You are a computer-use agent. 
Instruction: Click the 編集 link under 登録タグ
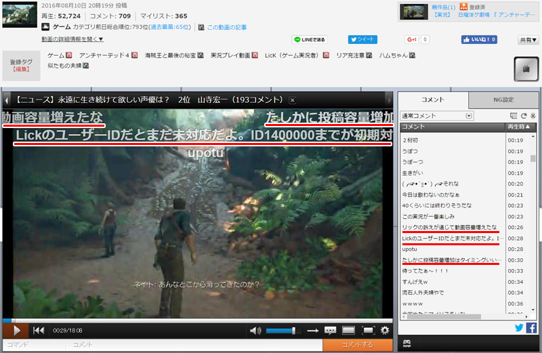(21, 69)
